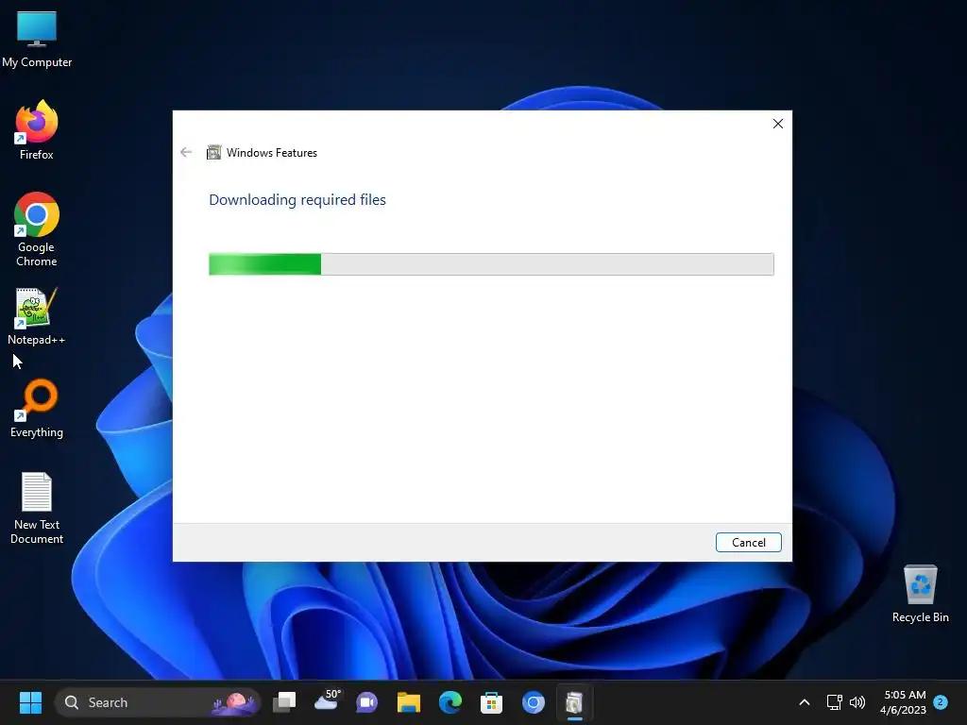Click the download progress bar
This screenshot has height=725, width=967.
click(491, 264)
